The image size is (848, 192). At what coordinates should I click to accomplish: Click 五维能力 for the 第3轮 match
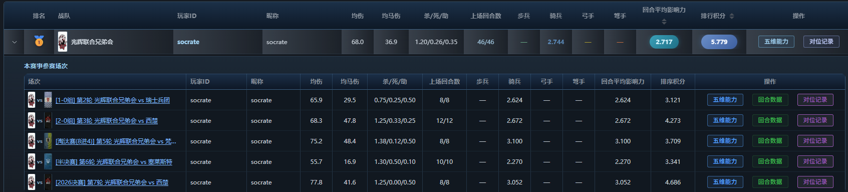tap(725, 120)
